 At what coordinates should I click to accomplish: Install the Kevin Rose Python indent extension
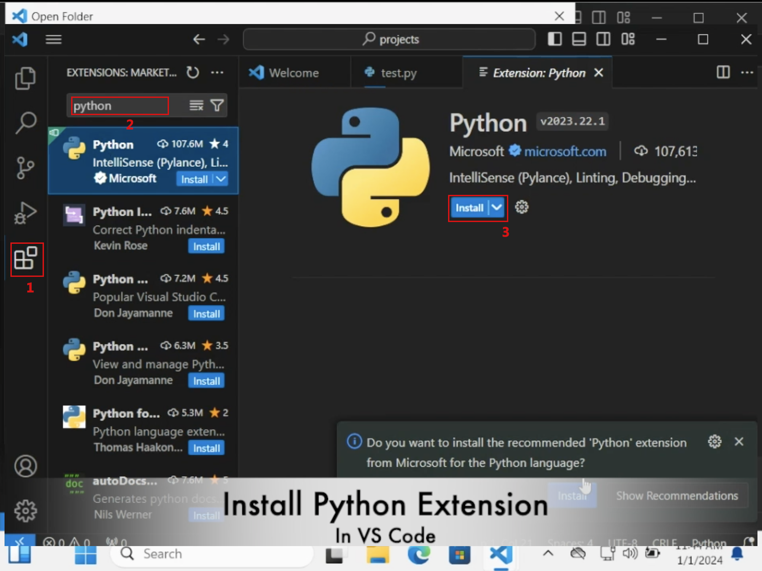(x=207, y=247)
